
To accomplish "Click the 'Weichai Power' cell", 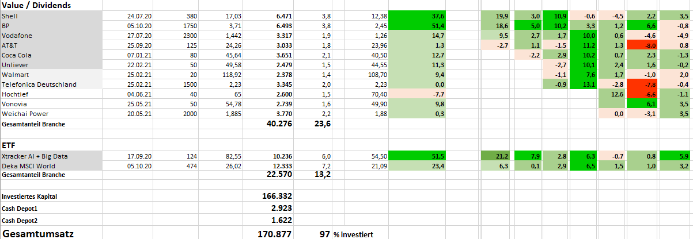I will [x=51, y=114].
